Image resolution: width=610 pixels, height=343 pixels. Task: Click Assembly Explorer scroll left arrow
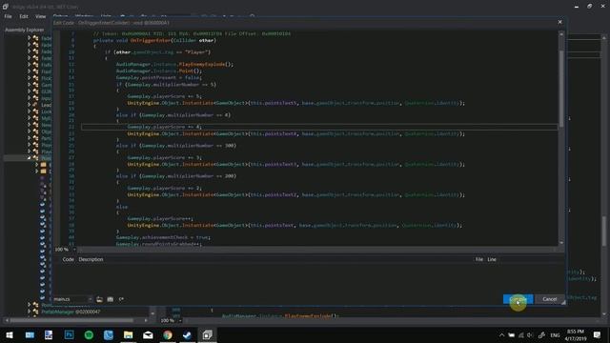click(7, 320)
